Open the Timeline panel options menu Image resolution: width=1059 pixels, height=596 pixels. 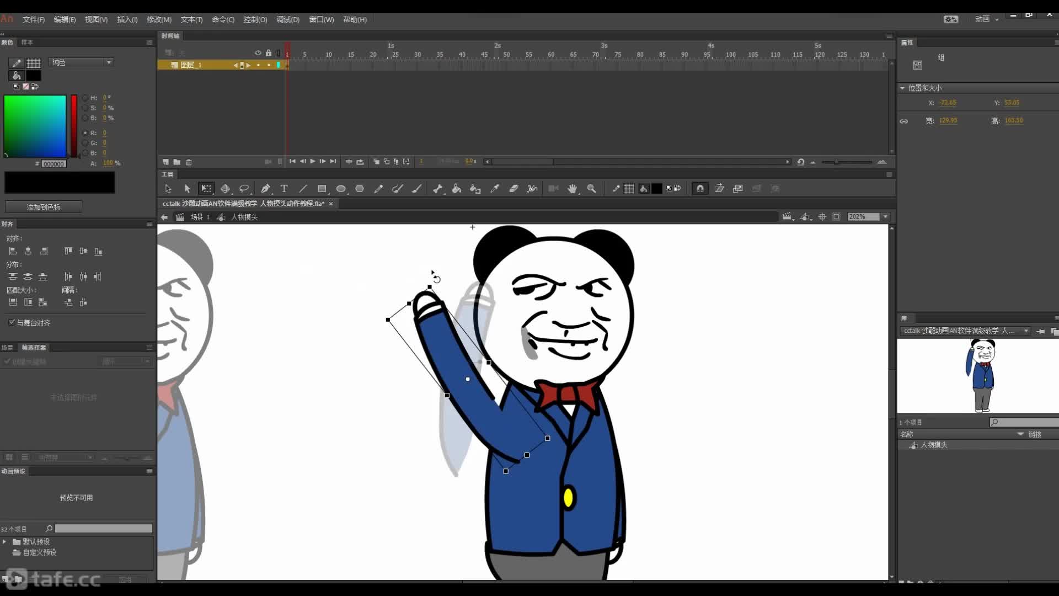point(889,36)
